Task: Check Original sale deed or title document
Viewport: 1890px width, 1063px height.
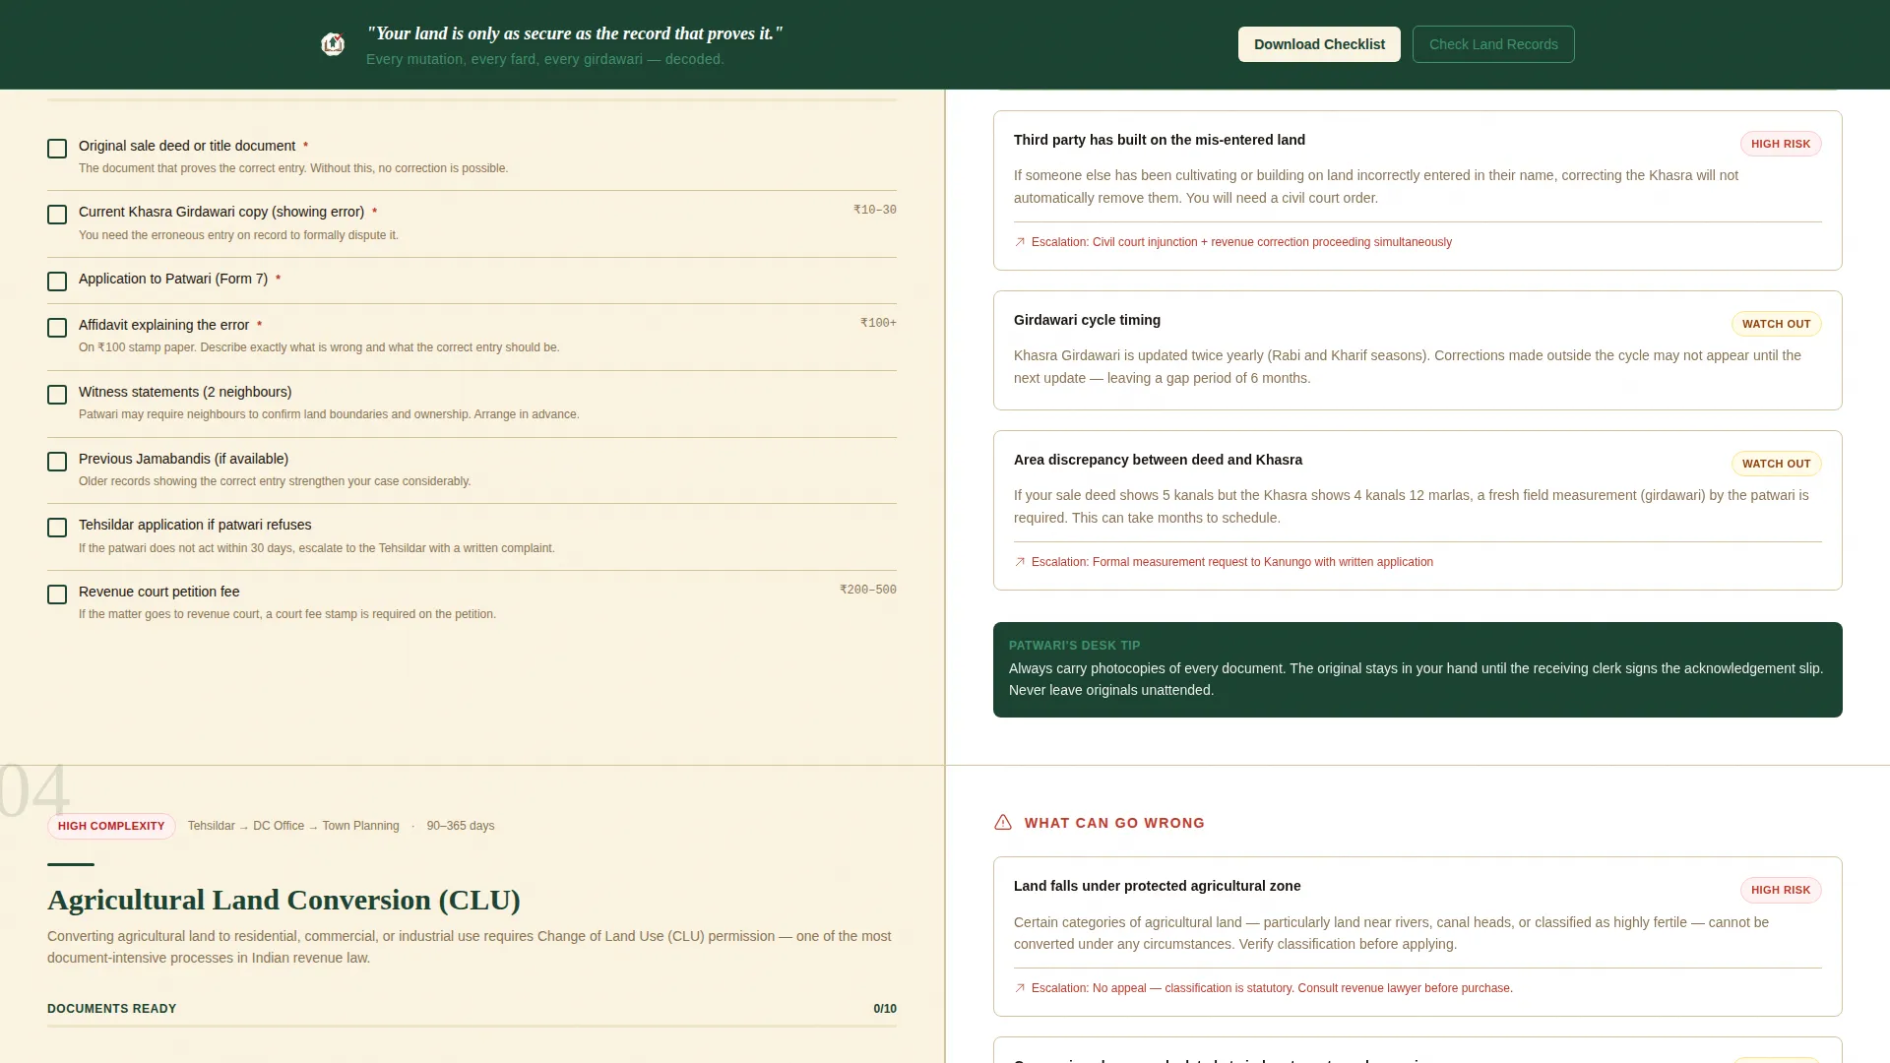Action: tap(57, 149)
